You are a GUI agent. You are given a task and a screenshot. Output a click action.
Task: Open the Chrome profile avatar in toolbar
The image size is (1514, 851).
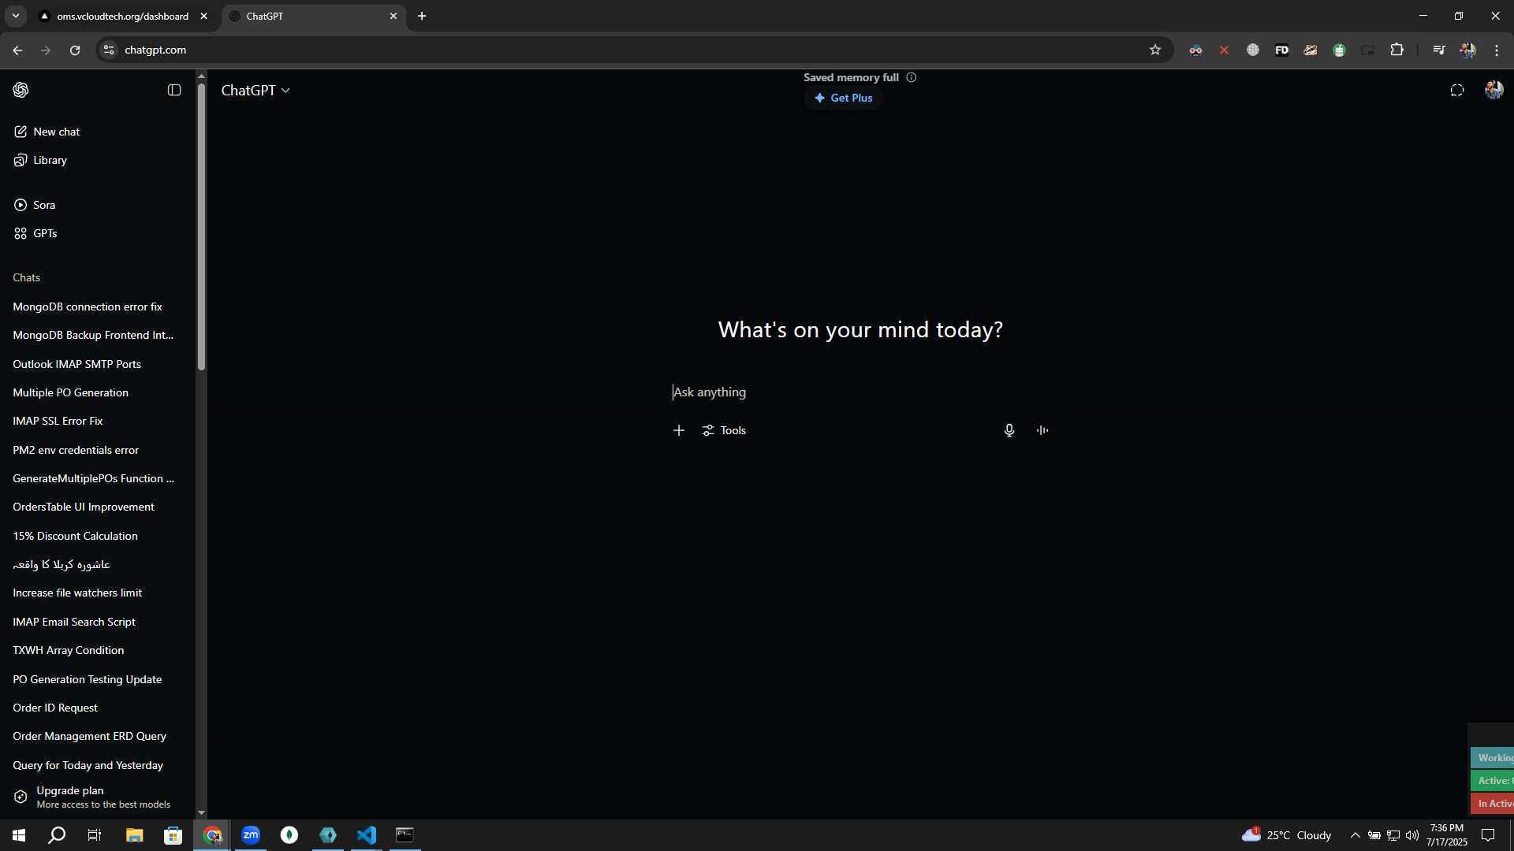pyautogui.click(x=1467, y=50)
